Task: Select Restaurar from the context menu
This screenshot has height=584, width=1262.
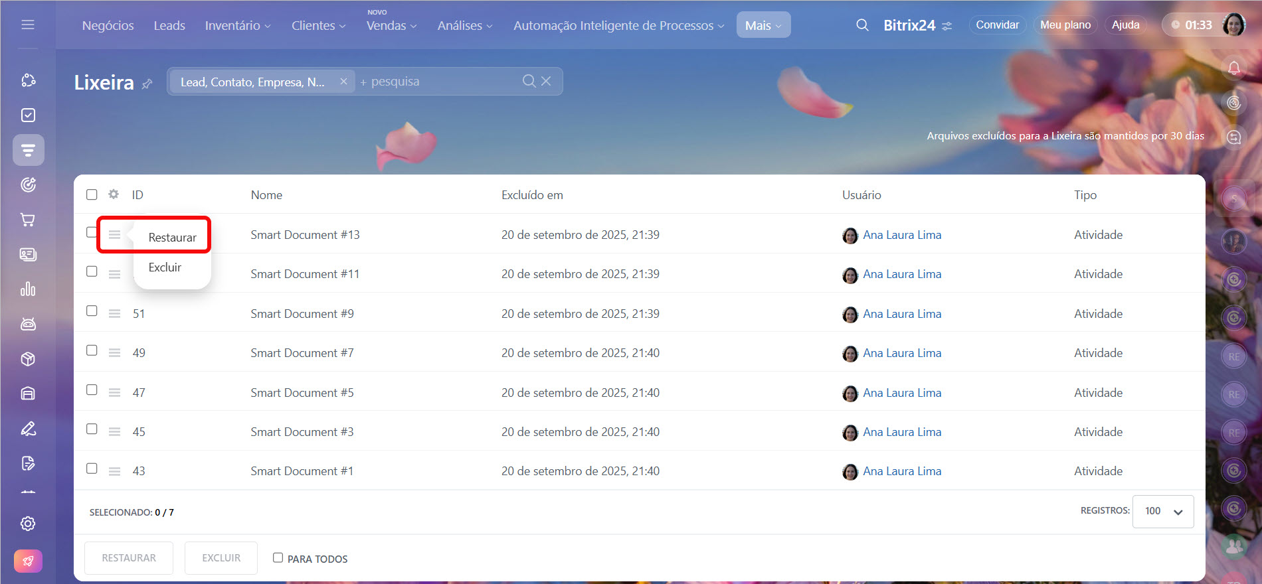Action: tap(172, 238)
